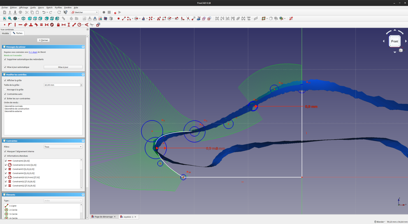Click the macro record button
Image resolution: width=408 pixels, height=224 pixels.
click(x=104, y=12)
